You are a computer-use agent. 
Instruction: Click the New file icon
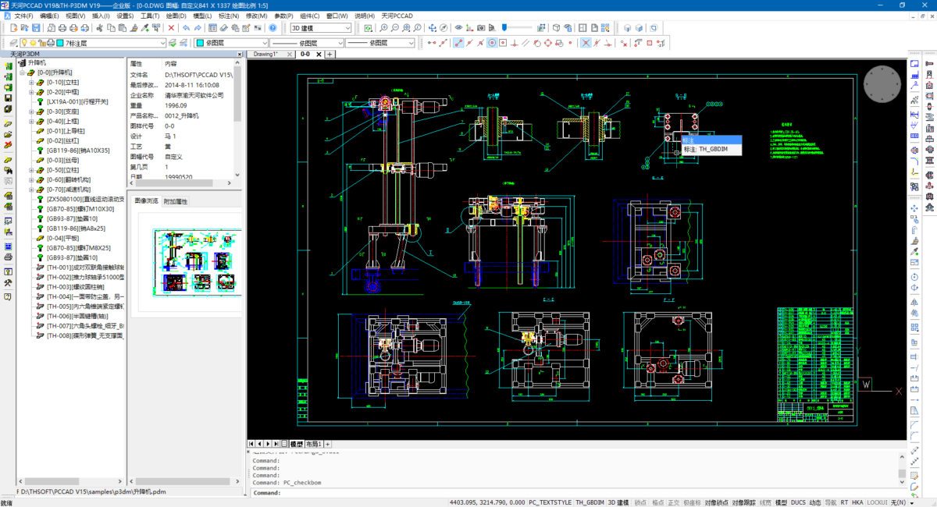click(14, 27)
